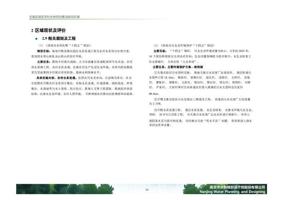Click the circled number ① item marker
The image size is (283, 200).
tap(156, 72)
